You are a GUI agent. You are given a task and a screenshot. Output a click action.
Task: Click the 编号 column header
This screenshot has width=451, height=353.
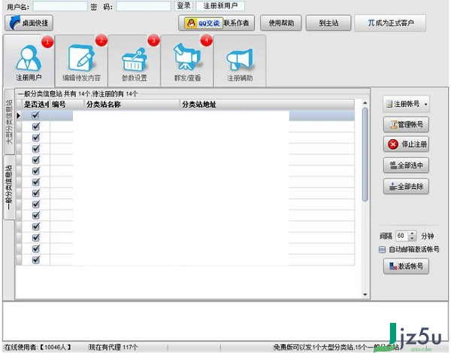[x=67, y=104]
